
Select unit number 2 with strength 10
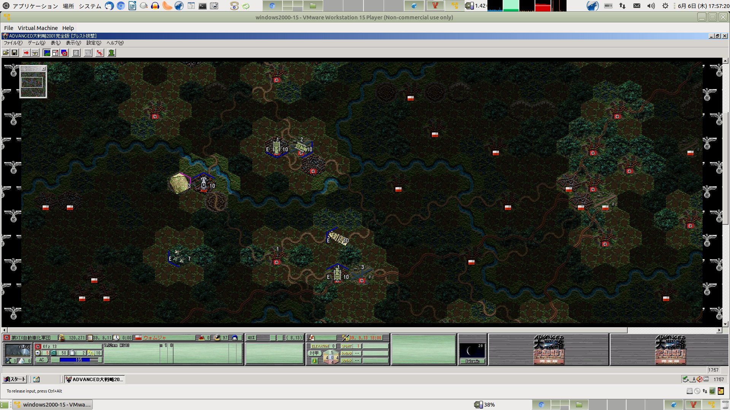(302, 147)
